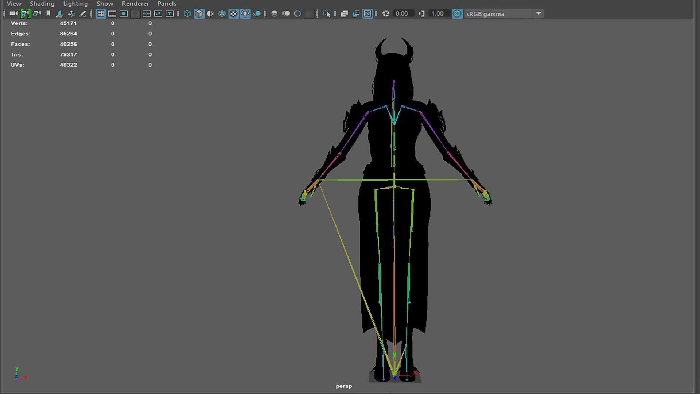Open the Shading menu

[42, 4]
